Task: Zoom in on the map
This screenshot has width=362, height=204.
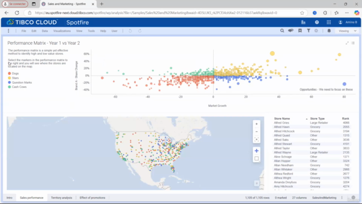Action: click(256, 124)
